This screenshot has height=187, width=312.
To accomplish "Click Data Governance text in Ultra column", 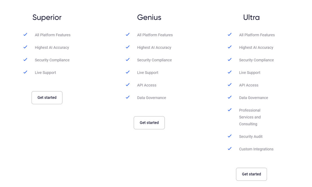I will [x=253, y=98].
